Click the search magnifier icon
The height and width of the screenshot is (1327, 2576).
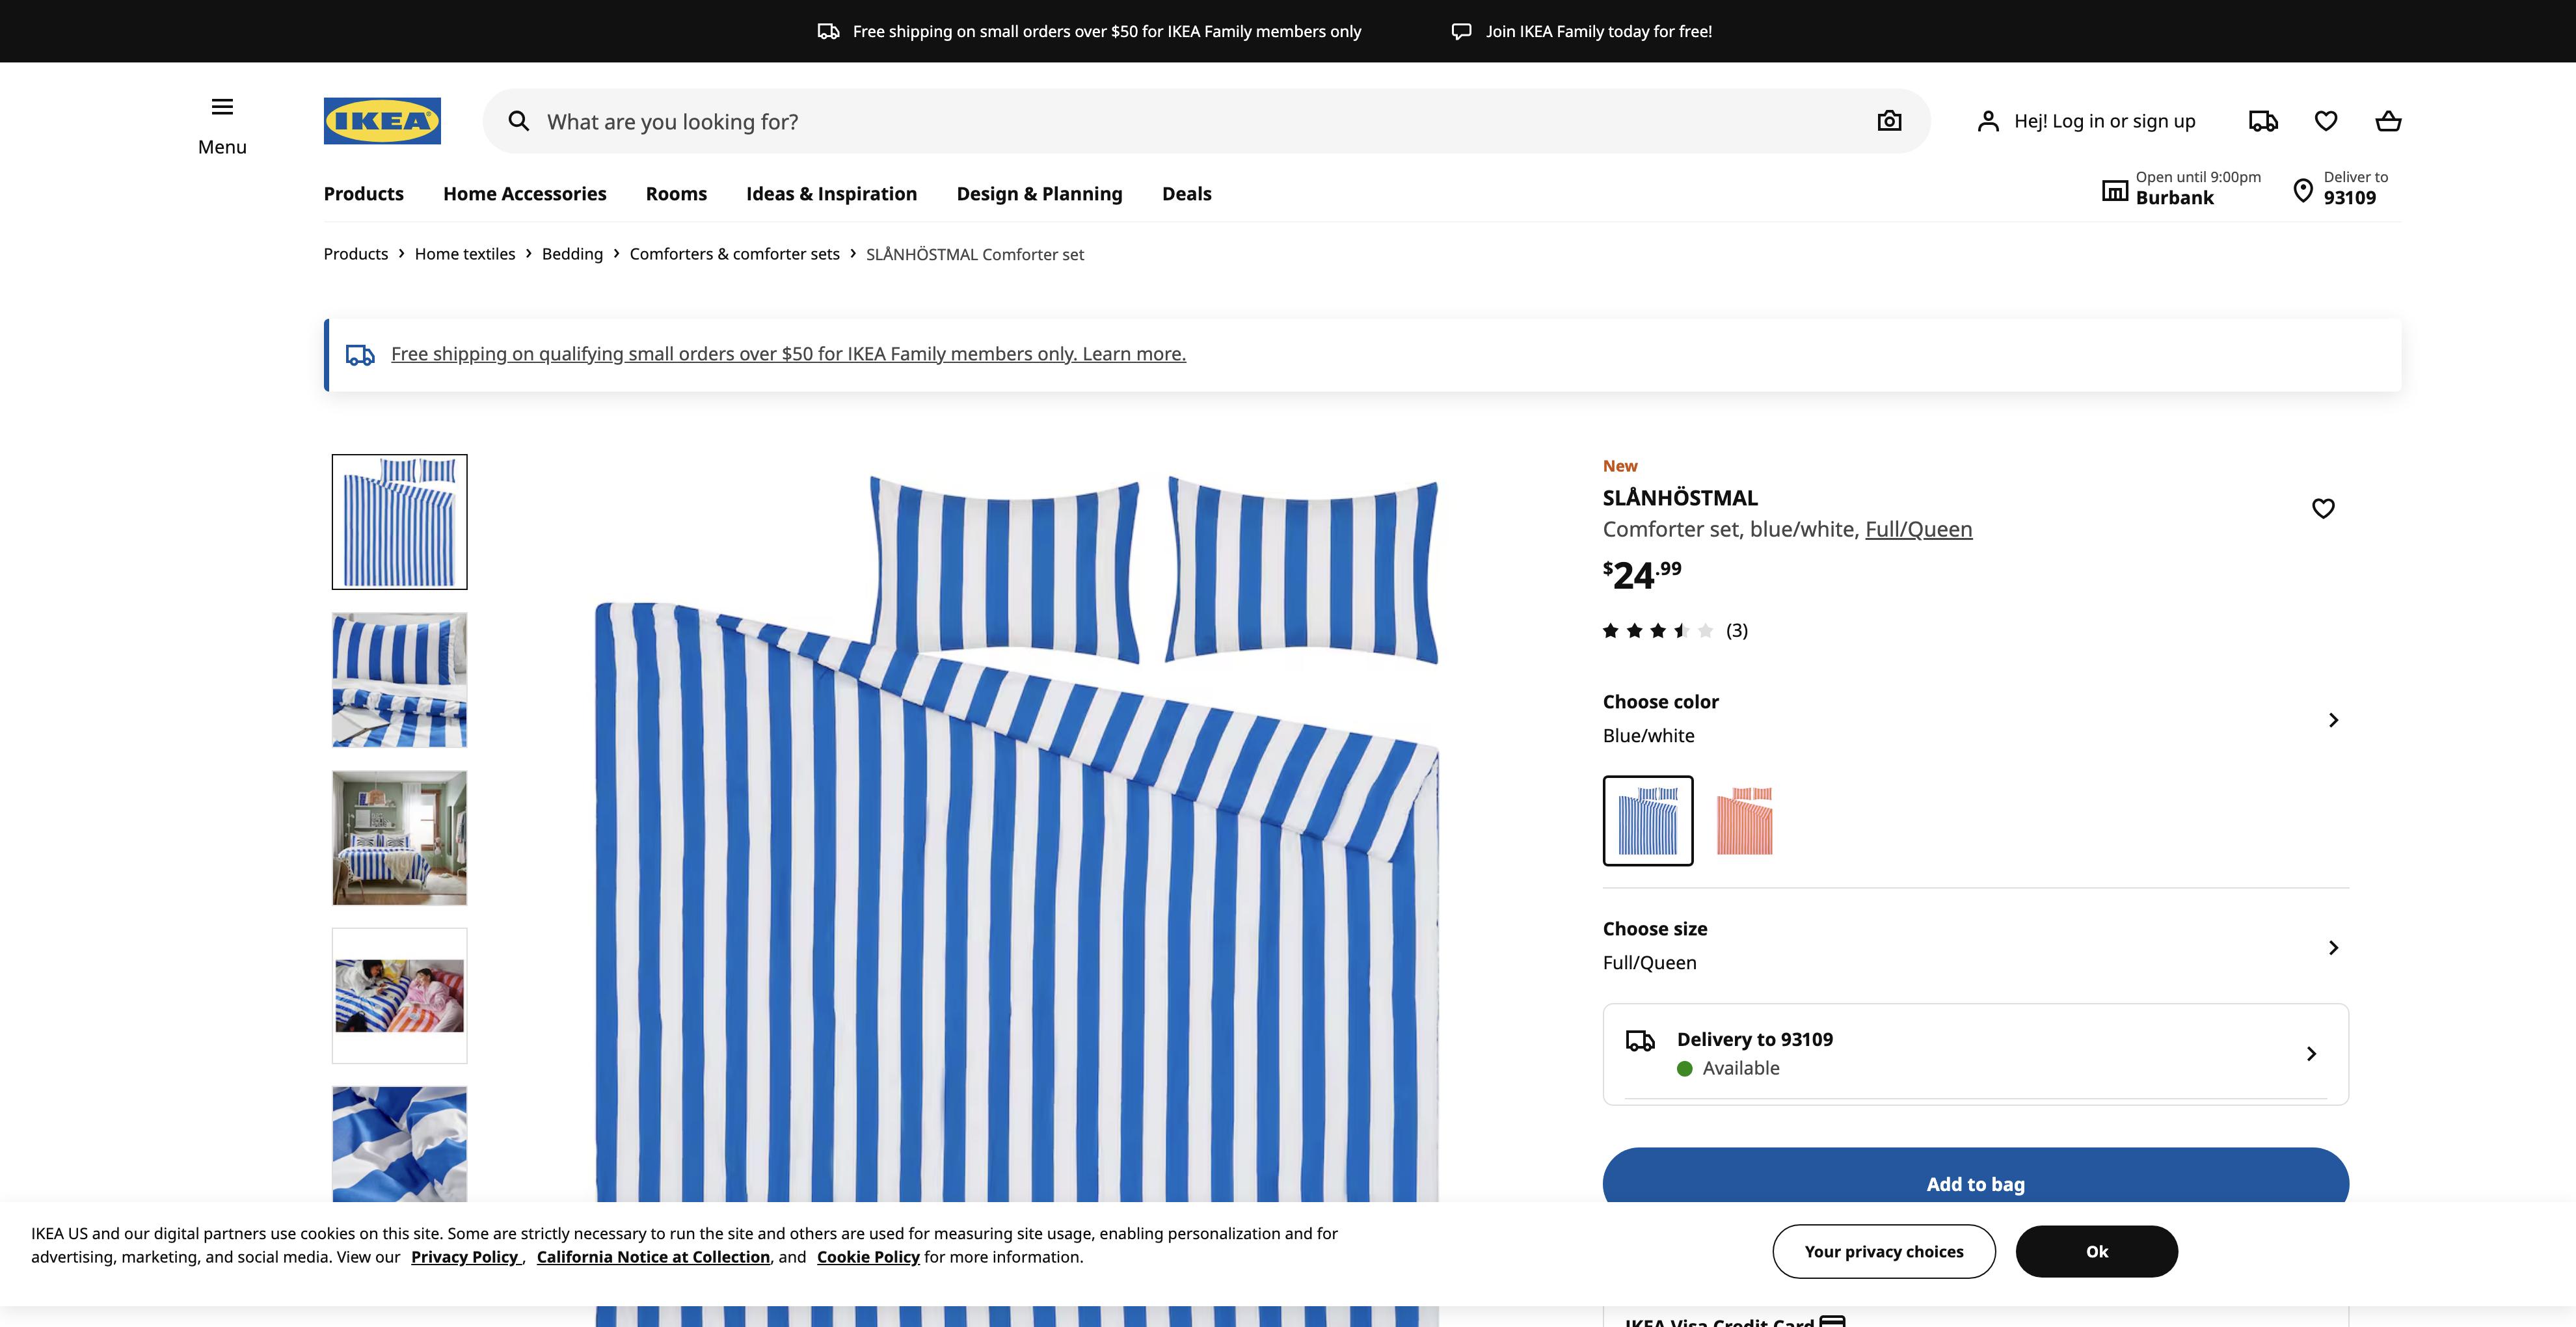518,121
